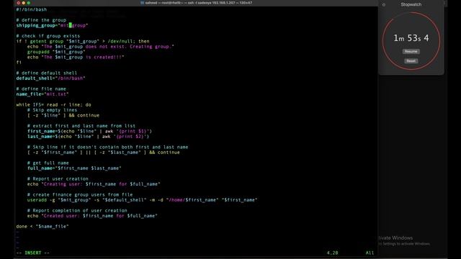Click the '# Report completion of user creation' comment

(x=77, y=210)
